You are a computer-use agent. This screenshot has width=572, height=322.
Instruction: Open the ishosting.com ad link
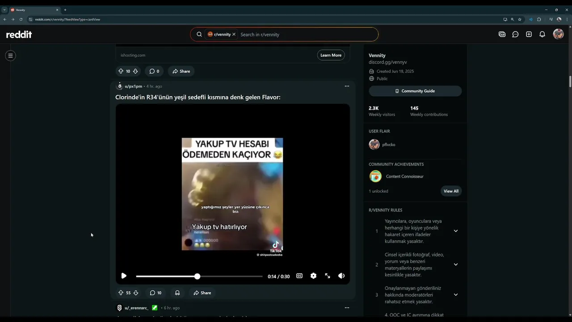pyautogui.click(x=133, y=55)
